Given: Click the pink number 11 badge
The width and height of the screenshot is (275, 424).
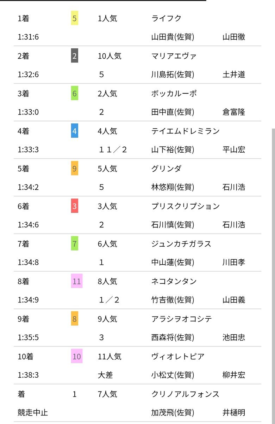Looking at the screenshot, I should (76, 282).
